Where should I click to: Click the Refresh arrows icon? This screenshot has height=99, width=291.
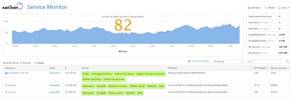coord(266,8)
